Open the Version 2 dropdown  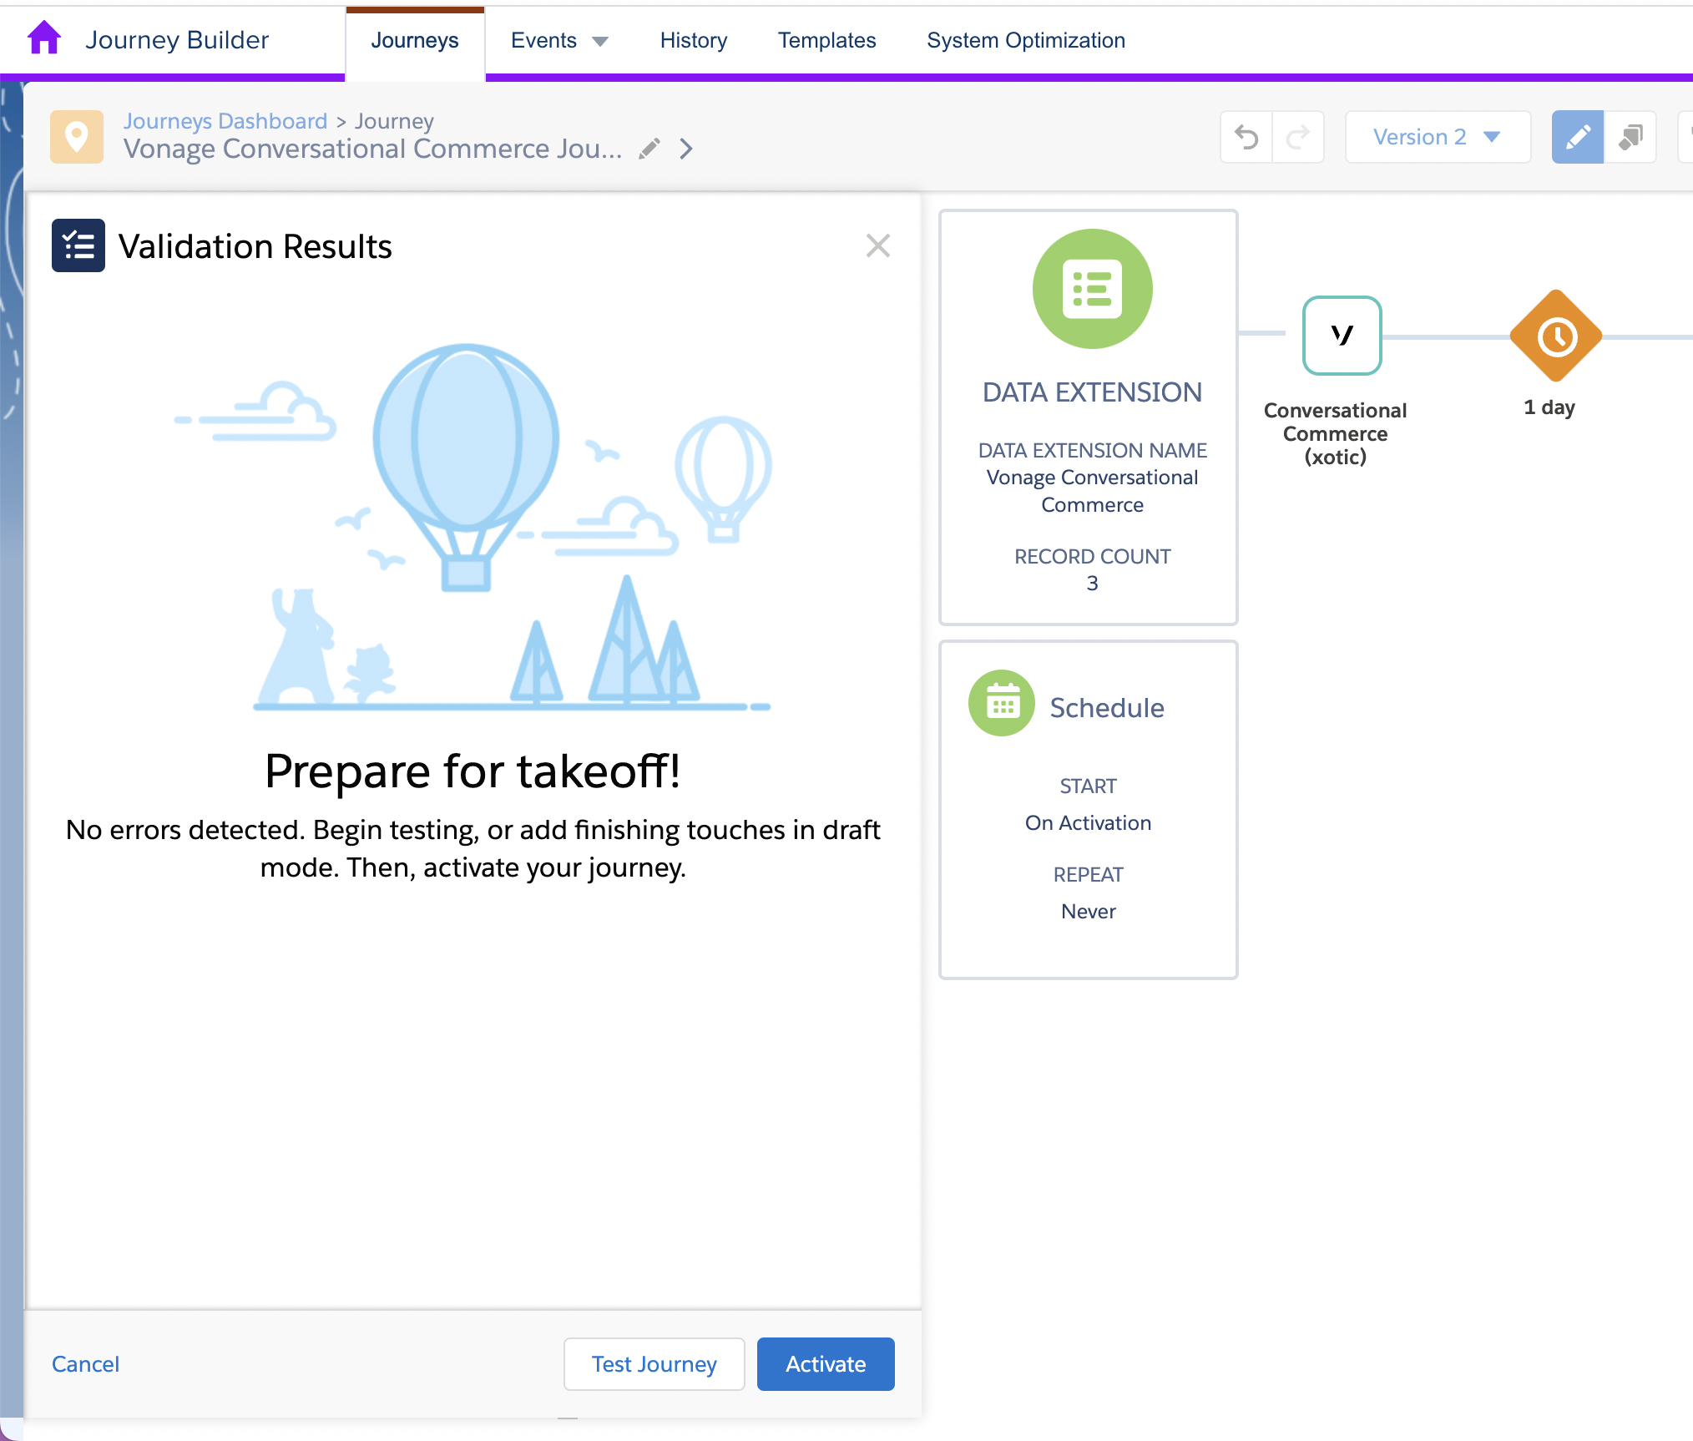tap(1438, 137)
